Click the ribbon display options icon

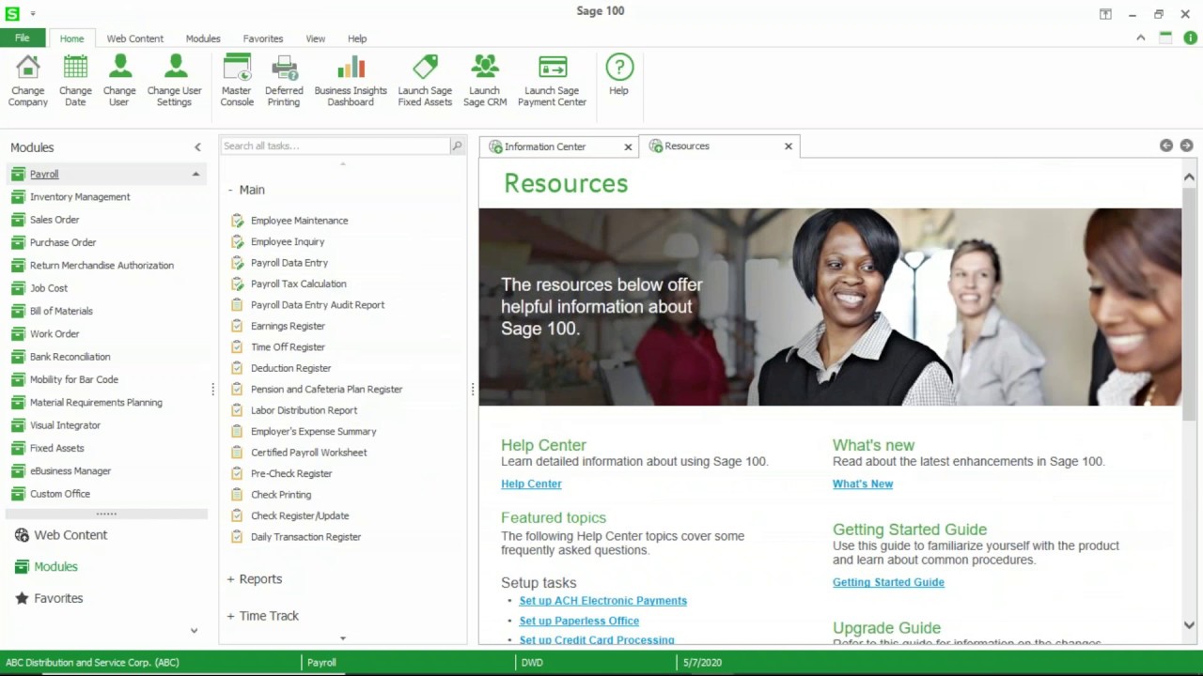(1105, 14)
